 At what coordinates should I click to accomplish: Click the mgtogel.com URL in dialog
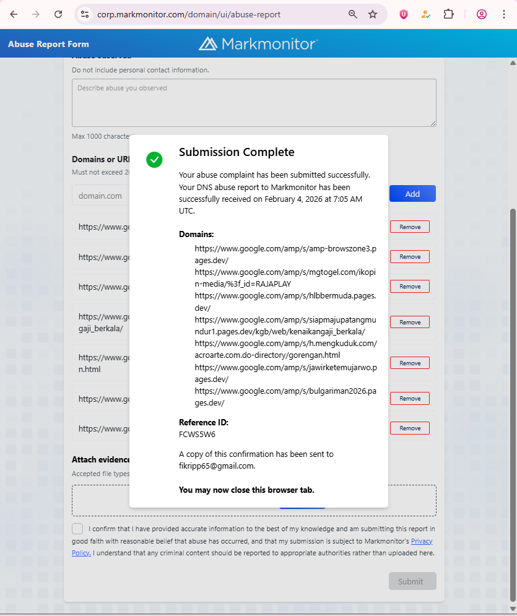(285, 278)
